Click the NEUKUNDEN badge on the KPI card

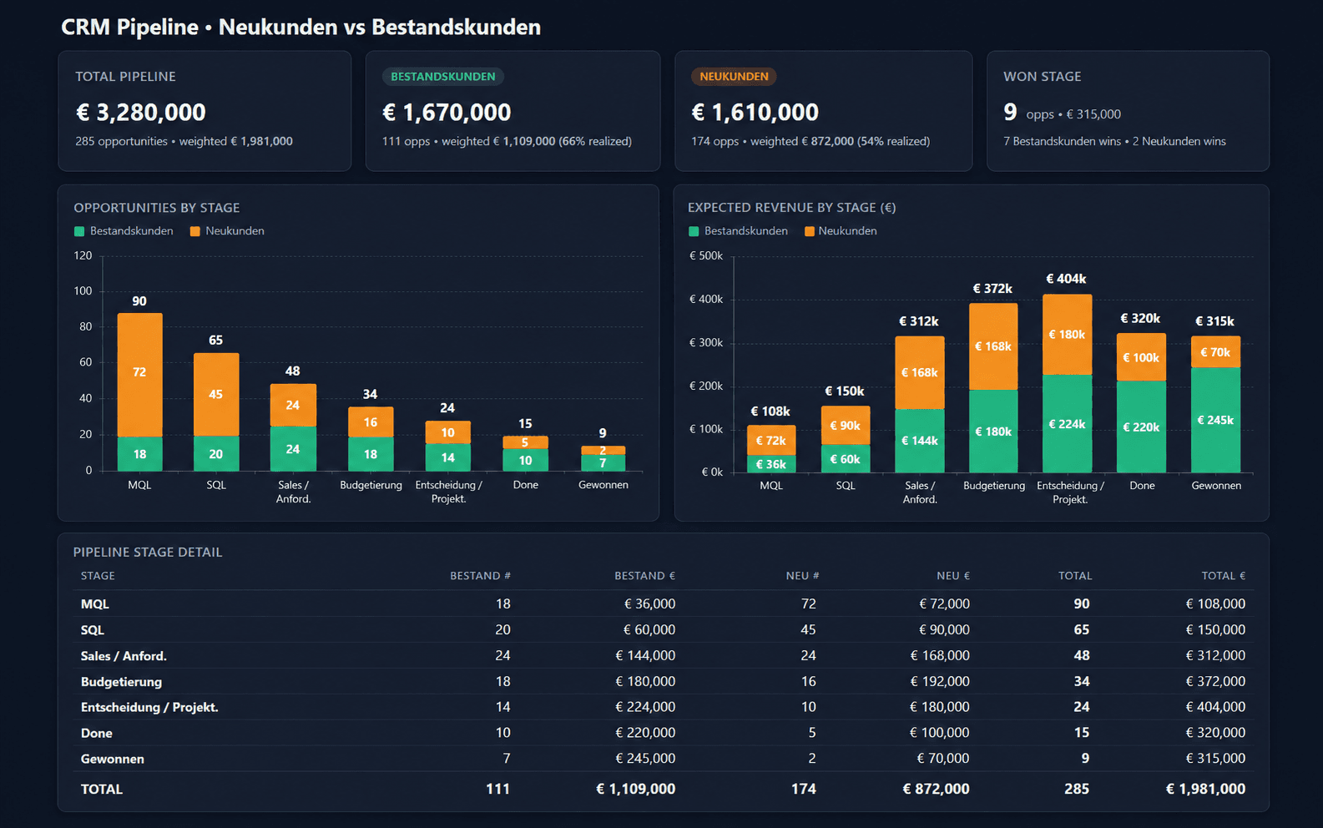[x=734, y=77]
